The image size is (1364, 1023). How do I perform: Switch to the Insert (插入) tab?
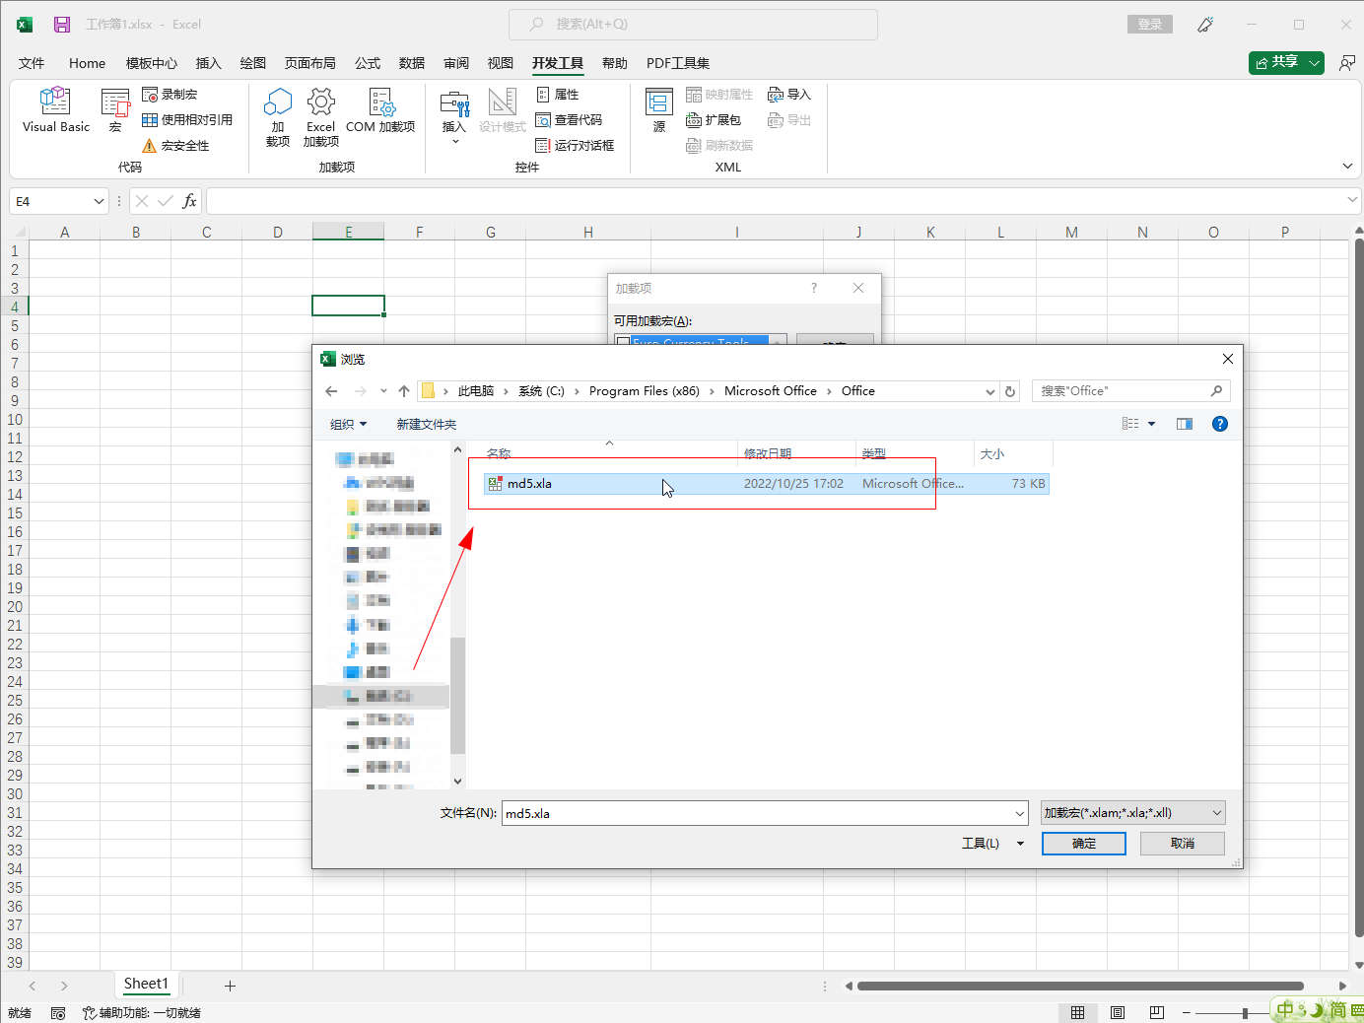click(208, 63)
